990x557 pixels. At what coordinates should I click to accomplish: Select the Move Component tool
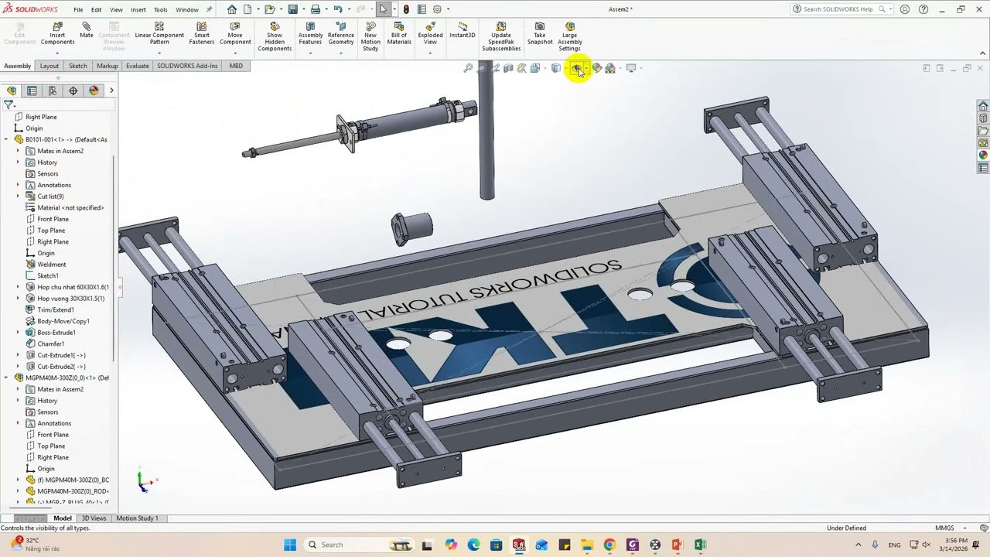click(x=235, y=33)
